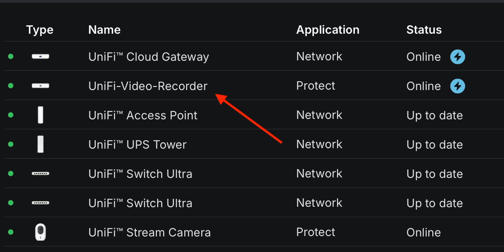Click the Cloud Gateway device icon

click(41, 56)
